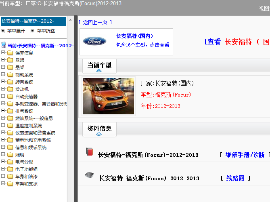Viewport: 270px width, 202px height.
Task: Click the 返回上一页 link
Action: coord(95,22)
